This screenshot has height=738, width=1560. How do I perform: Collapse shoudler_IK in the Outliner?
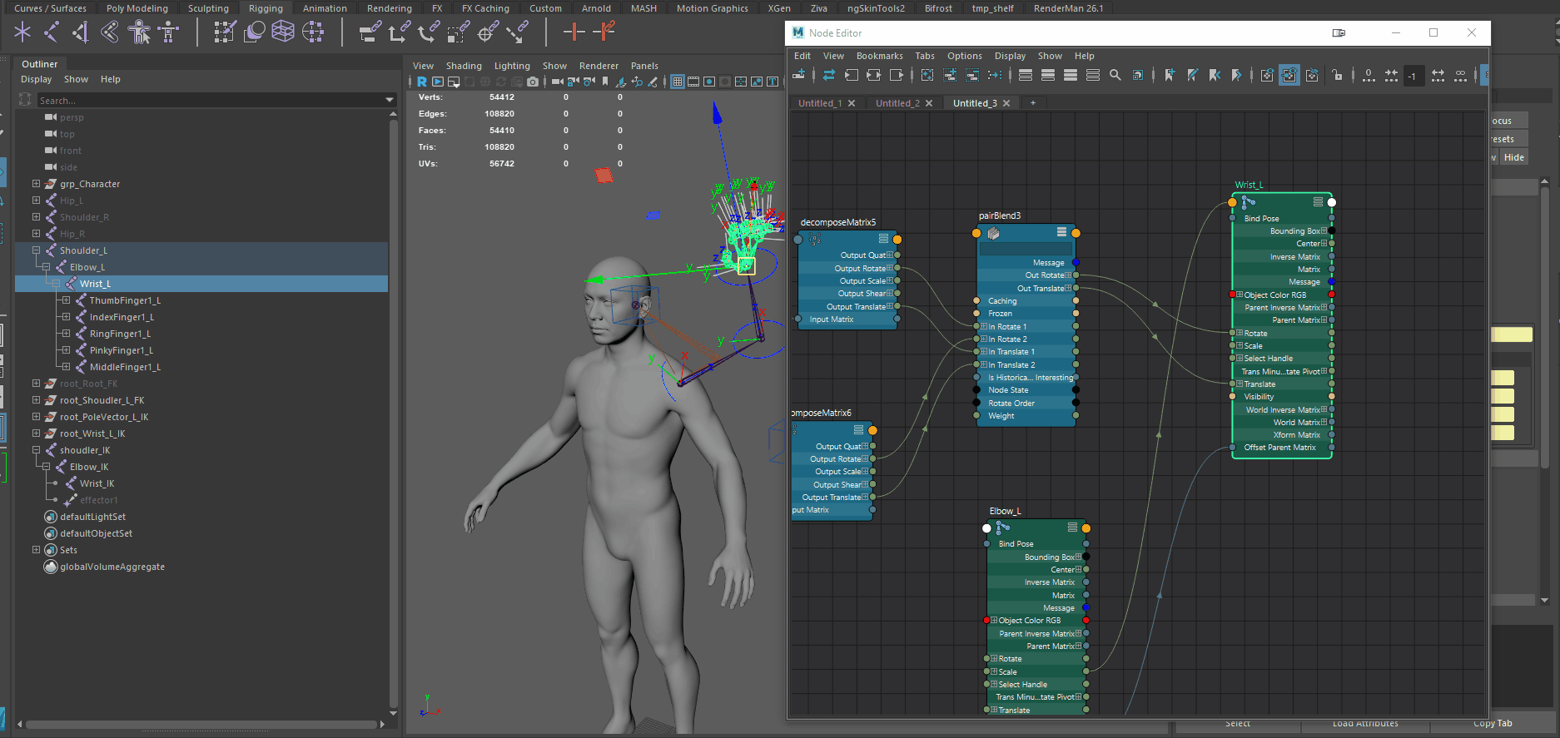(x=36, y=450)
